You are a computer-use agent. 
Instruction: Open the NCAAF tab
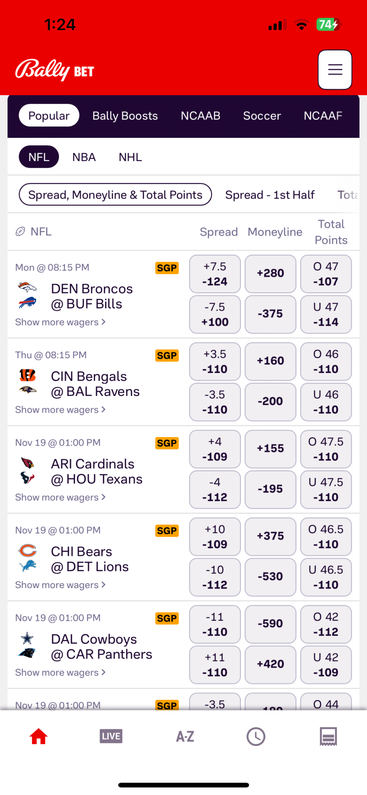pyautogui.click(x=323, y=115)
